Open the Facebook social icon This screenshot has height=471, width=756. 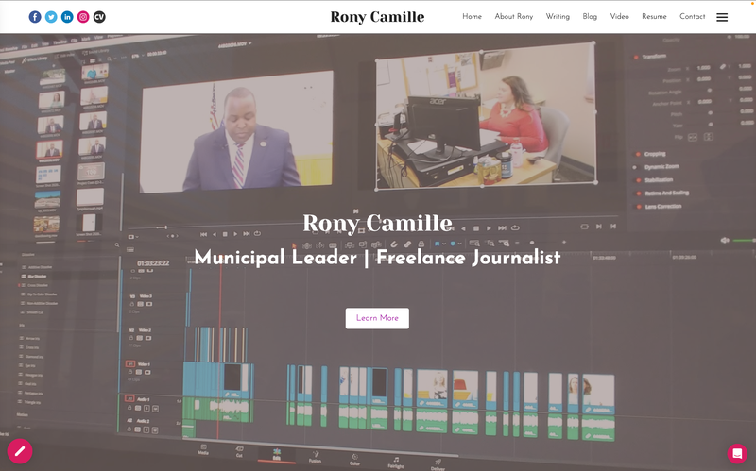click(x=35, y=17)
